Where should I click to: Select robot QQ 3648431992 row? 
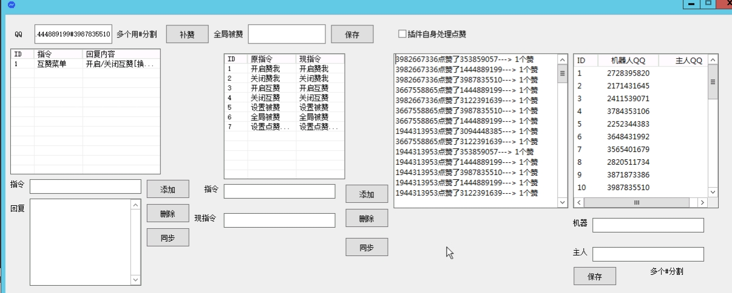(640, 137)
